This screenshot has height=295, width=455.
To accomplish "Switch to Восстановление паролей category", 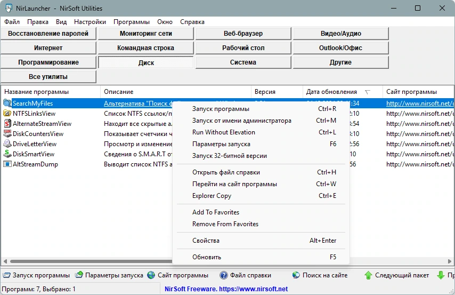I will (48, 34).
